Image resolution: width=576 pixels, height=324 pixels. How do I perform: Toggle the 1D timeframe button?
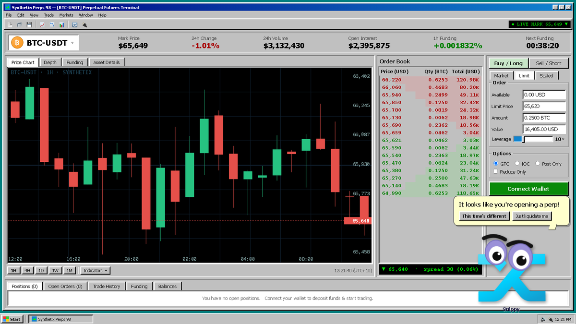[41, 271]
